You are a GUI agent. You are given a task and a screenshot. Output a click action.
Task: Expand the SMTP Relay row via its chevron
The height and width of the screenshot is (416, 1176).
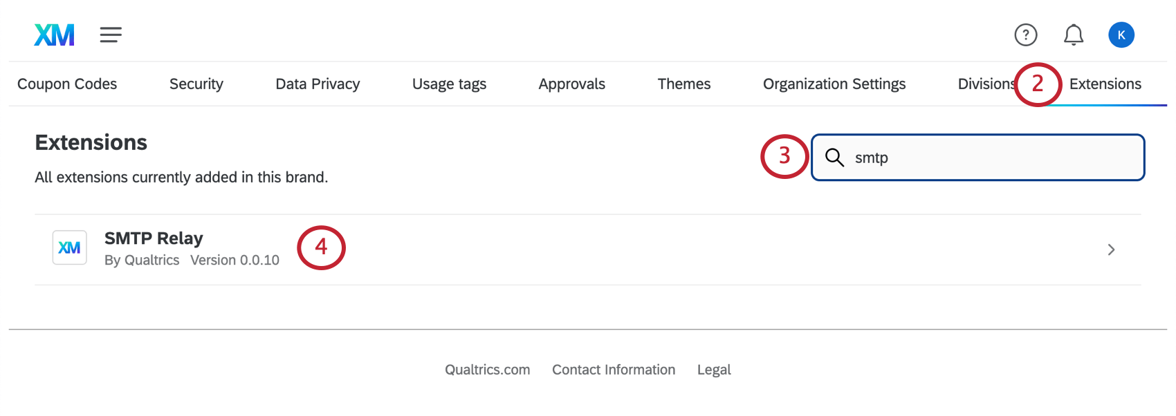pyautogui.click(x=1111, y=249)
